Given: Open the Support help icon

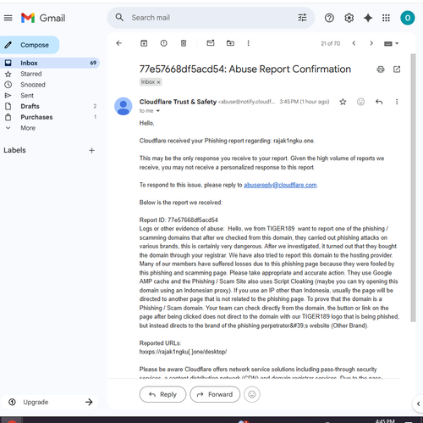Looking at the screenshot, I should tap(329, 18).
